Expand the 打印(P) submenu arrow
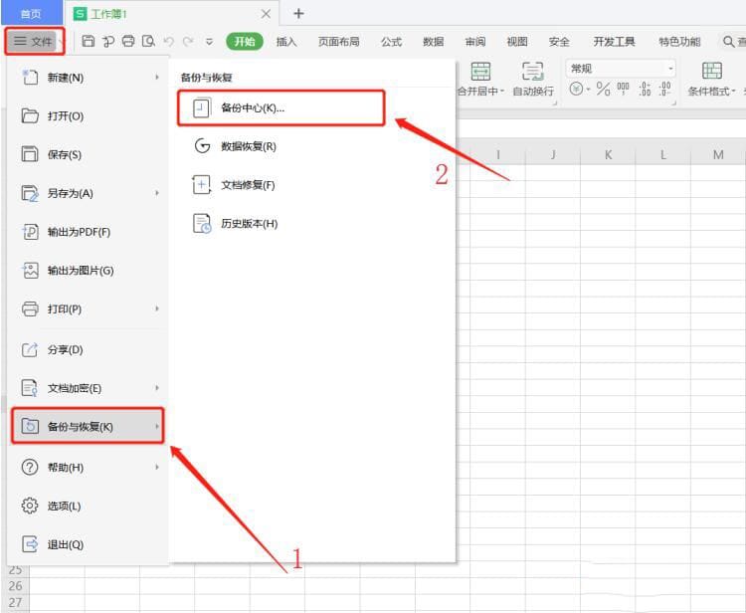Viewport: 746px width, 613px height. (x=157, y=308)
